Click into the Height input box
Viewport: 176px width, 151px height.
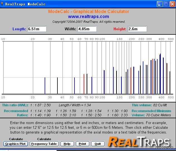click(x=137, y=29)
